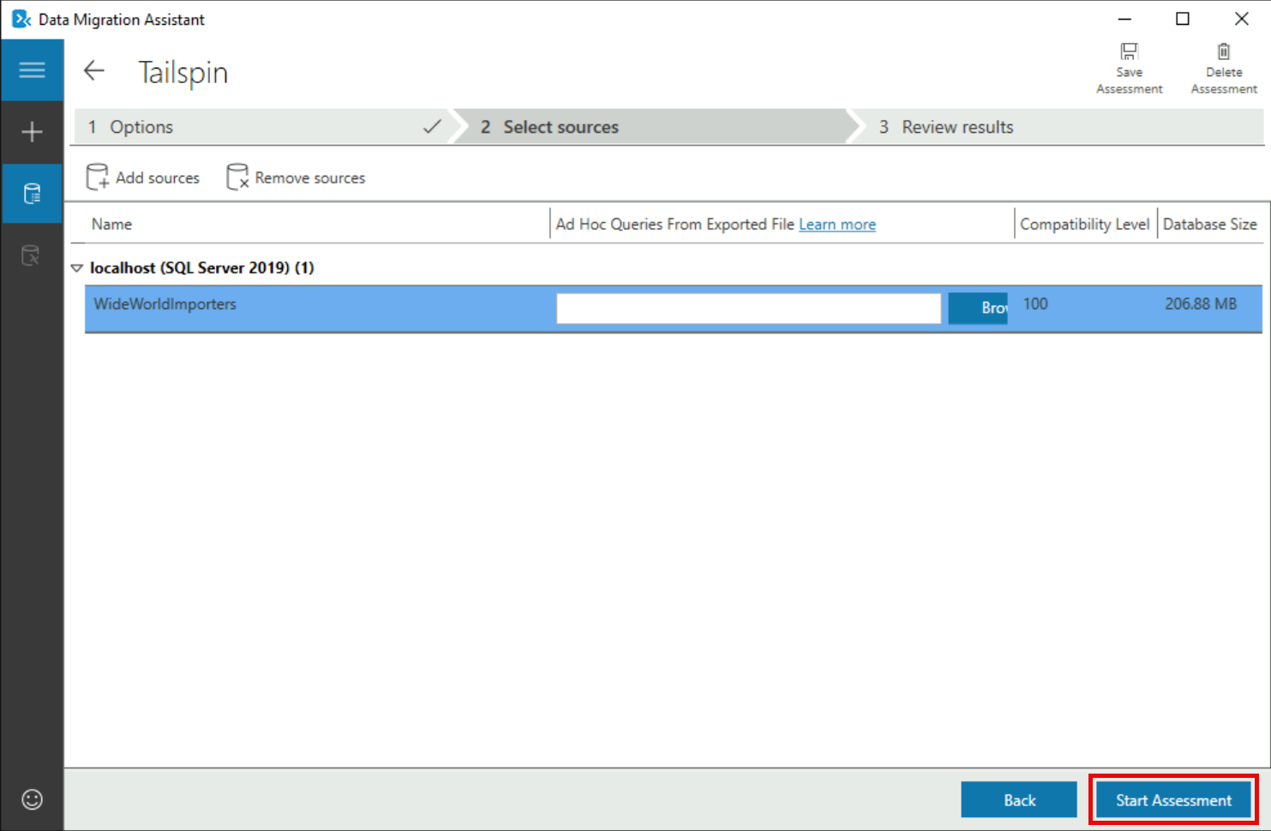Image resolution: width=1271 pixels, height=831 pixels.
Task: Click the ad hoc queries file path field
Action: [x=748, y=308]
